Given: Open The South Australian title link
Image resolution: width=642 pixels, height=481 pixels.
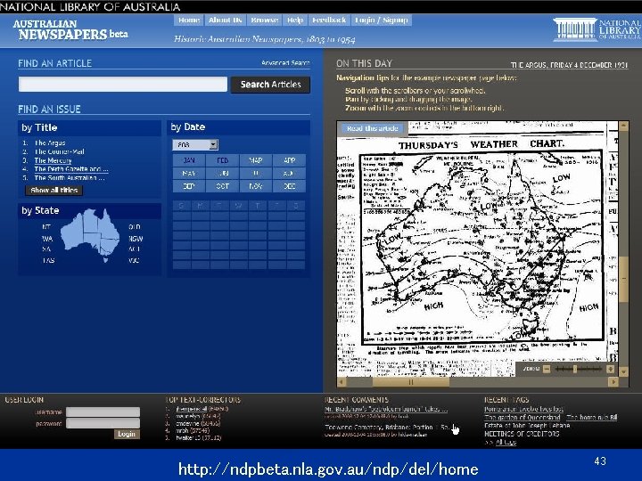Looking at the screenshot, I should tap(70, 178).
